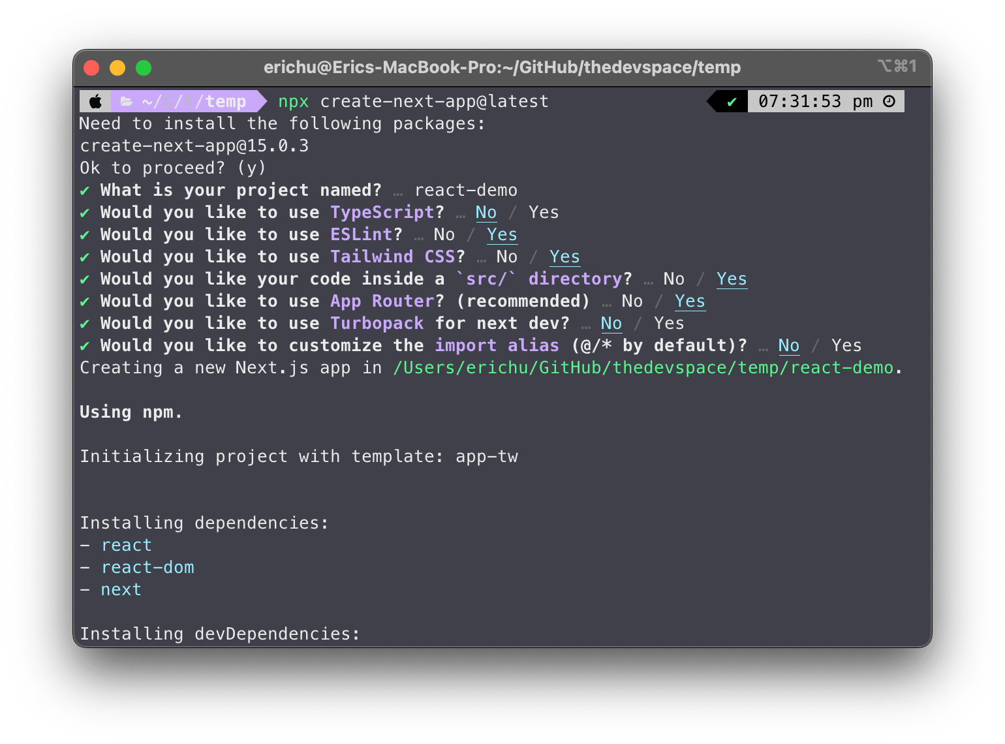
Task: Open the react-dom dependency link
Action: pyautogui.click(x=147, y=567)
